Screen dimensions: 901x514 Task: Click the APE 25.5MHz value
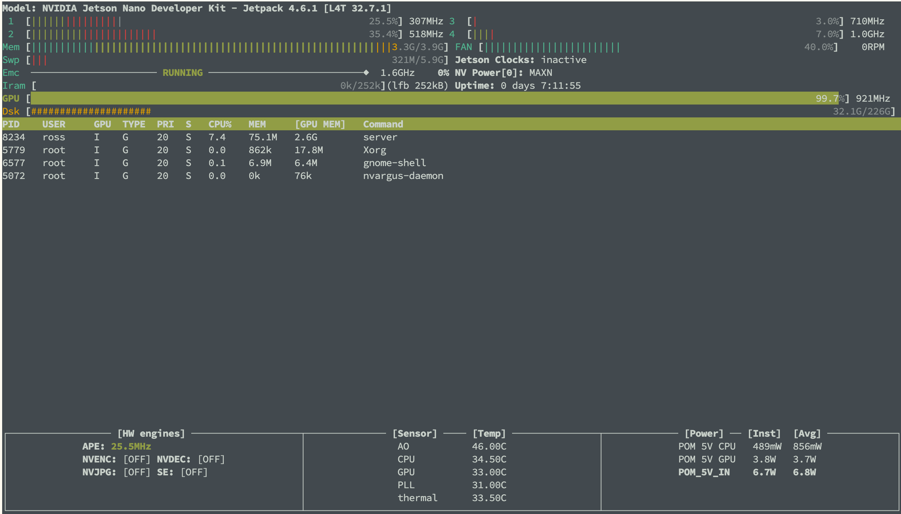point(131,446)
